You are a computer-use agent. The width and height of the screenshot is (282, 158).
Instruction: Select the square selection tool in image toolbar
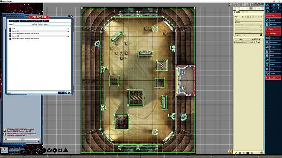239,9
